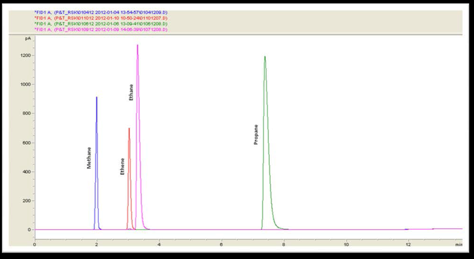Screen dimensions: 474x259
Task: Click the 12 minute x-axis tick label
Action: (x=408, y=244)
